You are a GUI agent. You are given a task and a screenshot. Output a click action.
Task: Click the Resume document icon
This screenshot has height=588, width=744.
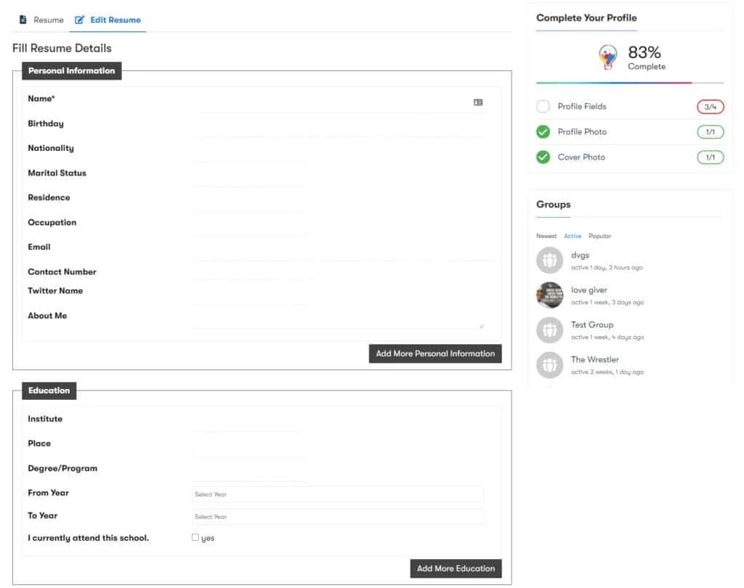[23, 20]
